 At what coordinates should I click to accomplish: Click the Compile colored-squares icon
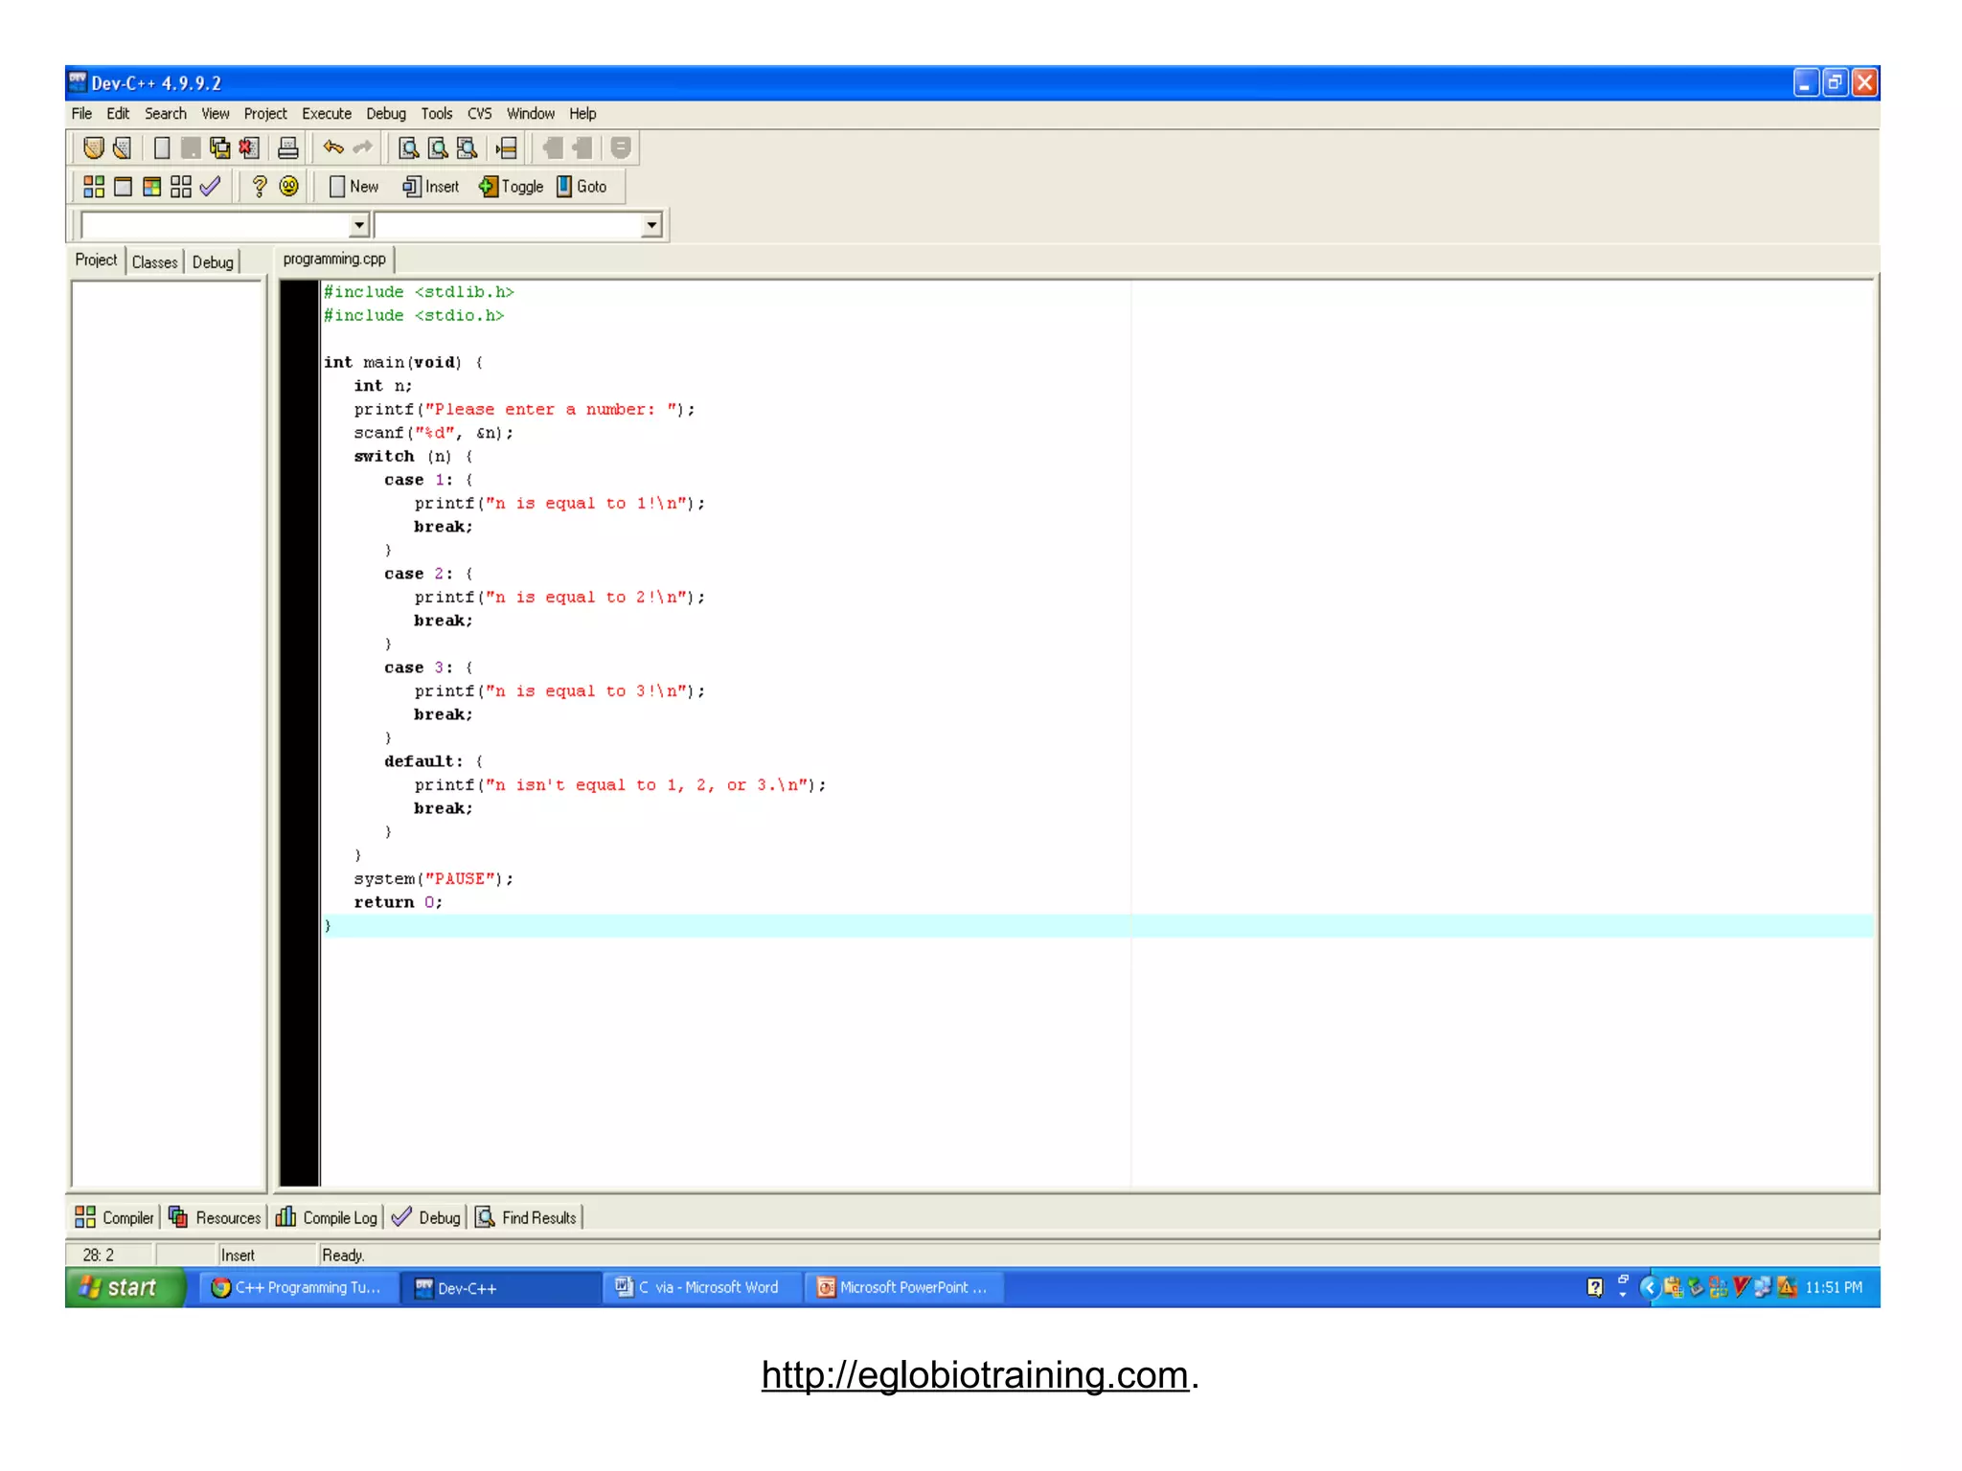(x=94, y=187)
